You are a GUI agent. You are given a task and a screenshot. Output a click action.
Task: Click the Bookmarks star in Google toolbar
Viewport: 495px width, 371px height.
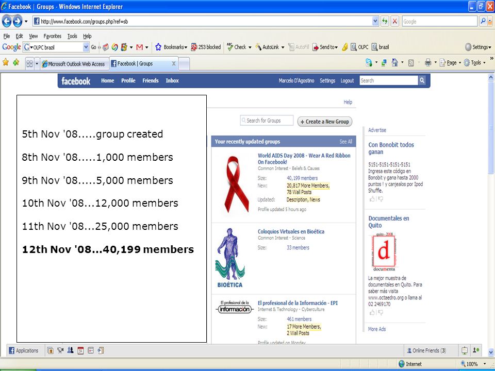pos(158,47)
